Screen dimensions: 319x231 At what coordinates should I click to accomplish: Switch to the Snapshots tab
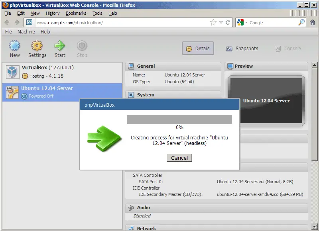pyautogui.click(x=242, y=49)
